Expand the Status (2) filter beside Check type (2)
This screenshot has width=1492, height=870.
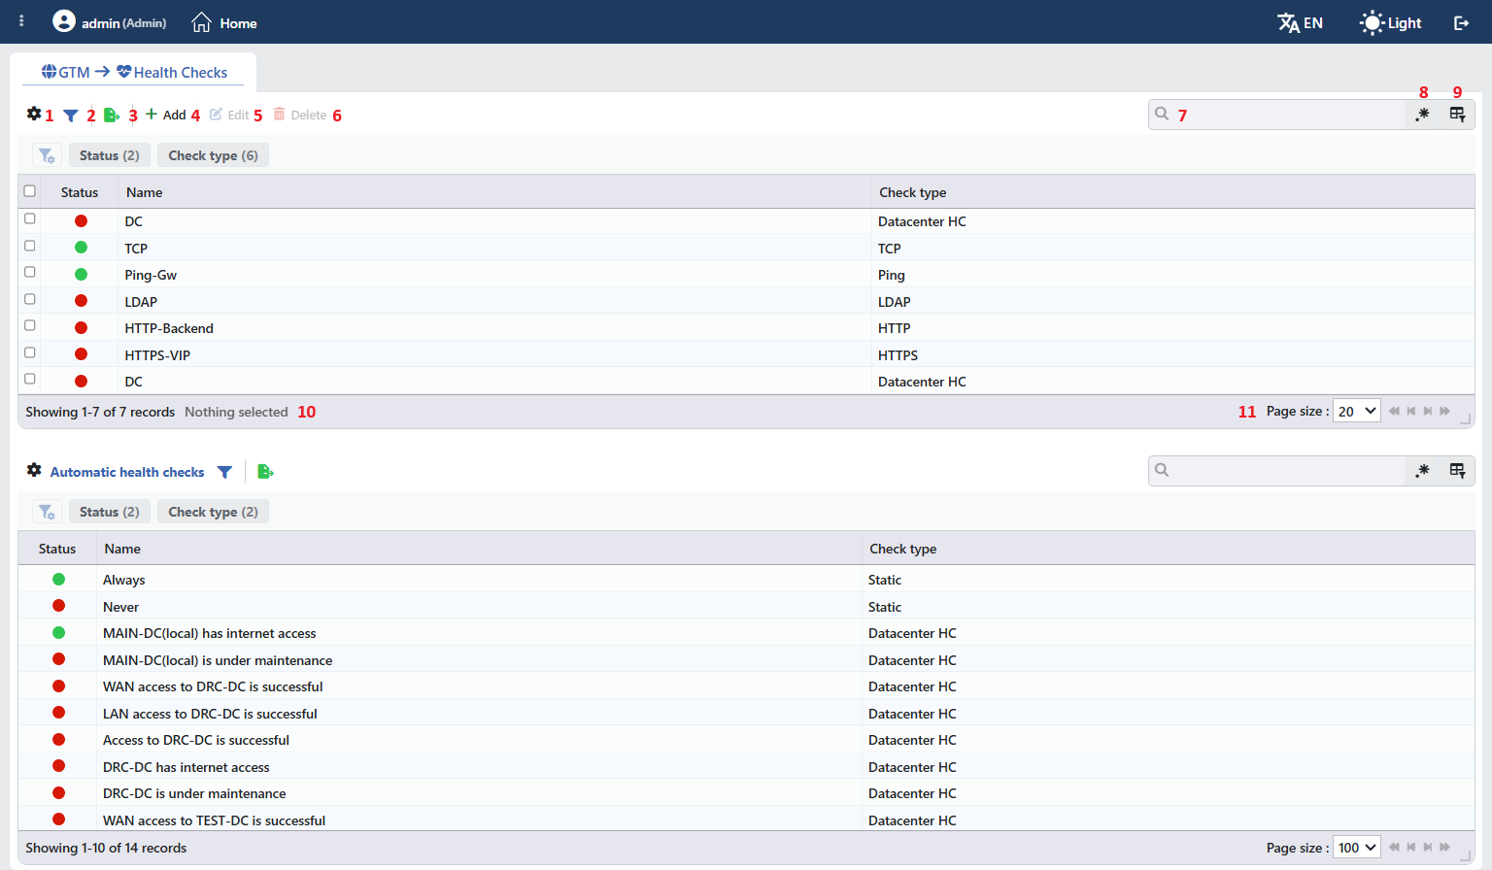click(x=110, y=512)
